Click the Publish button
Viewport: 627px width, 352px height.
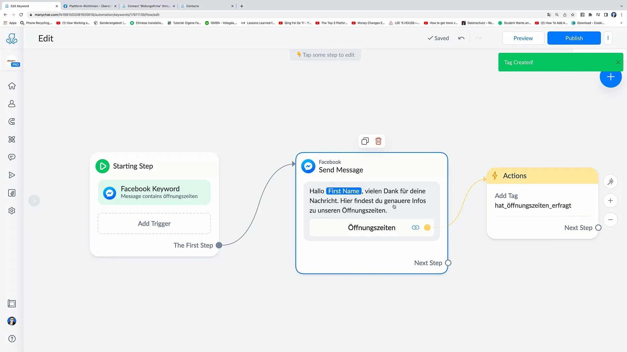point(574,38)
